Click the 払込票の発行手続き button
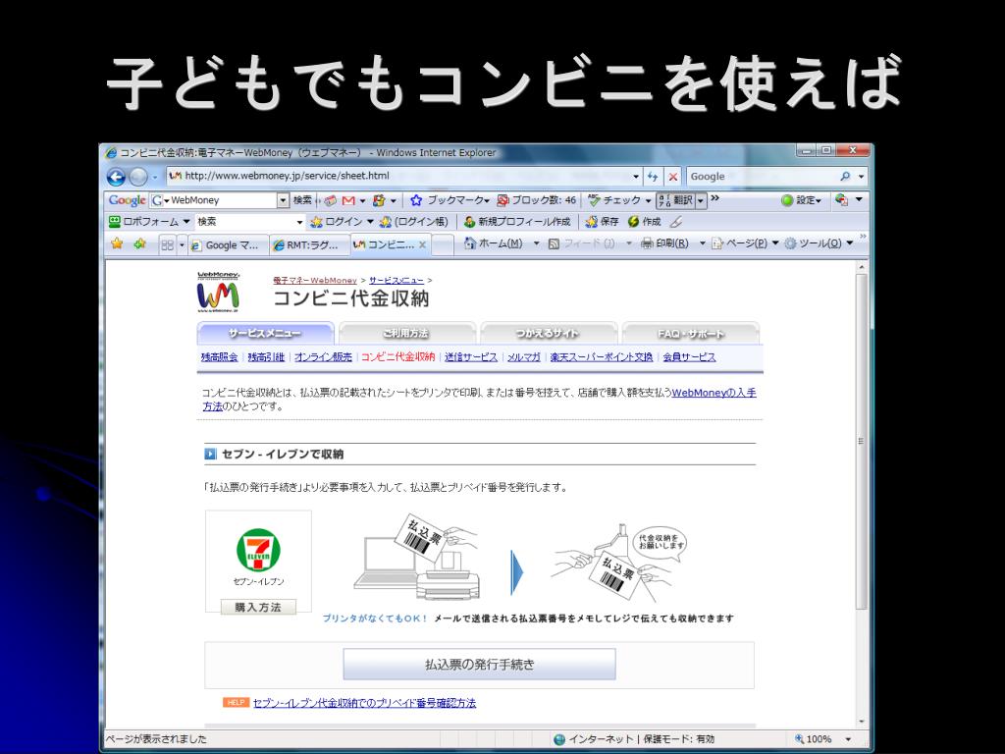Viewport: 1005px width, 754px height. (x=479, y=665)
